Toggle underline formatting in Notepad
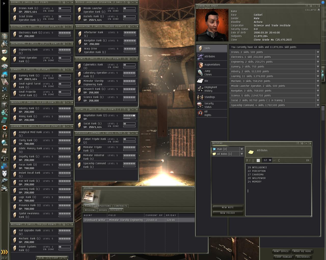Viewport: 326px width, 260px height. [x=253, y=160]
